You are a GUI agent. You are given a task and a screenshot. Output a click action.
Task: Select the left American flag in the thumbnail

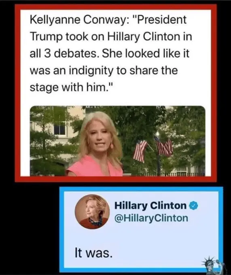[140, 151]
